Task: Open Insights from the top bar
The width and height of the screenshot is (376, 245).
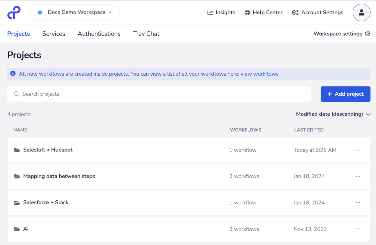Action: click(x=221, y=13)
